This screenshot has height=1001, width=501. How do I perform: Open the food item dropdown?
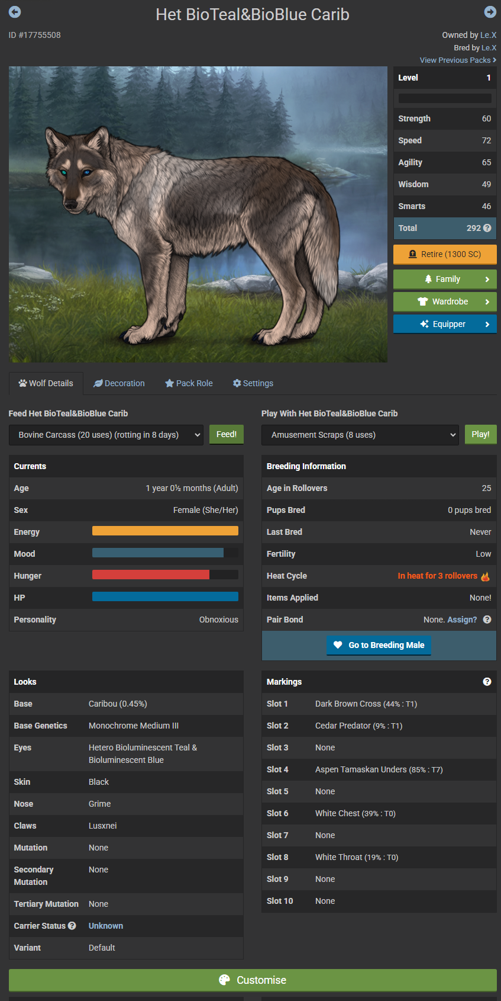(106, 435)
